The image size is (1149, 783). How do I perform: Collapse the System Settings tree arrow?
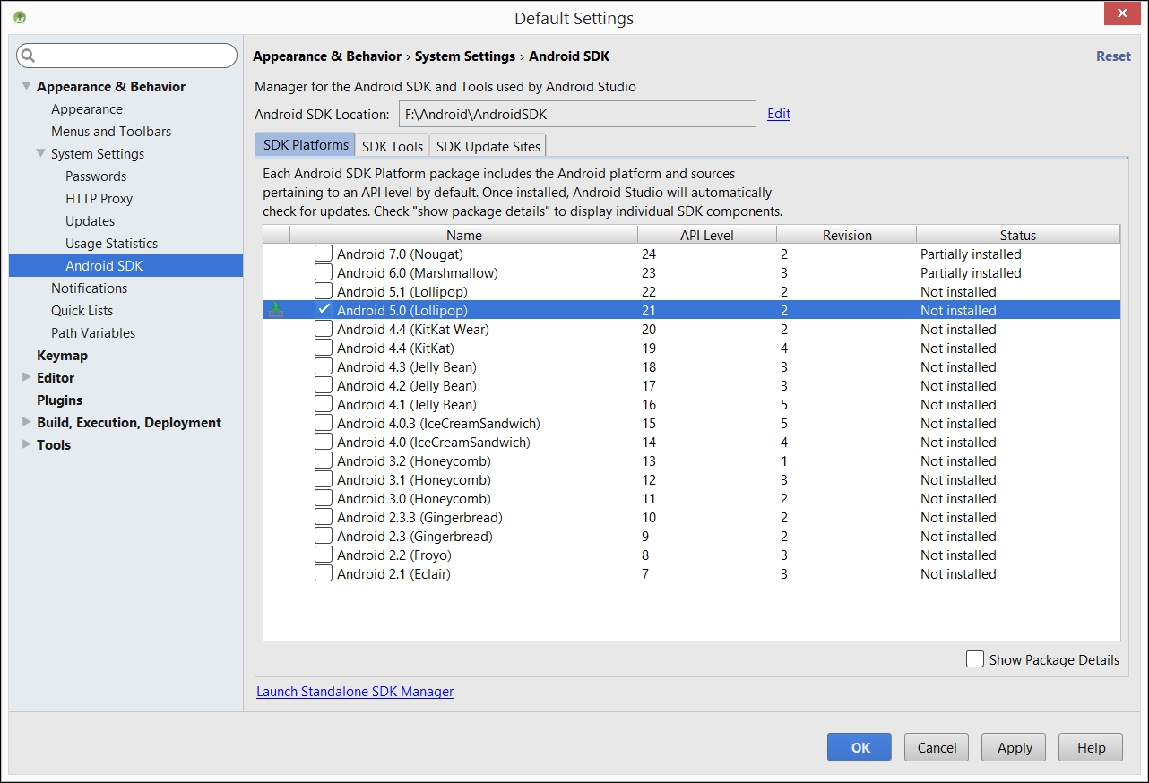[40, 153]
